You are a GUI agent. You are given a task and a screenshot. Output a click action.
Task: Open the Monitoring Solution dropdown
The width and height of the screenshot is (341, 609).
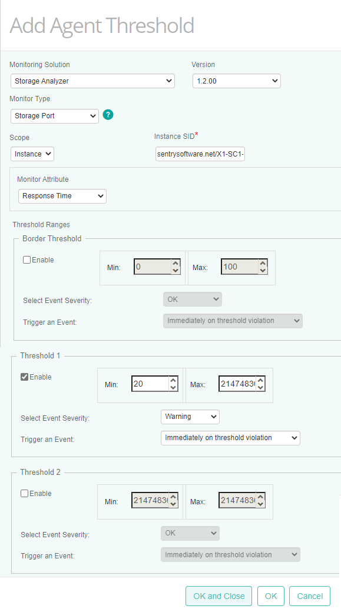[92, 81]
